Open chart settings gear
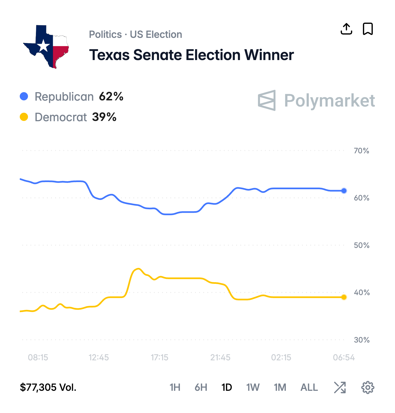This screenshot has width=395, height=413. click(368, 387)
